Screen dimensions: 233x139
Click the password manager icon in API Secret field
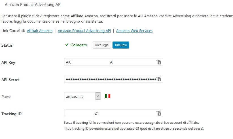click(x=159, y=79)
